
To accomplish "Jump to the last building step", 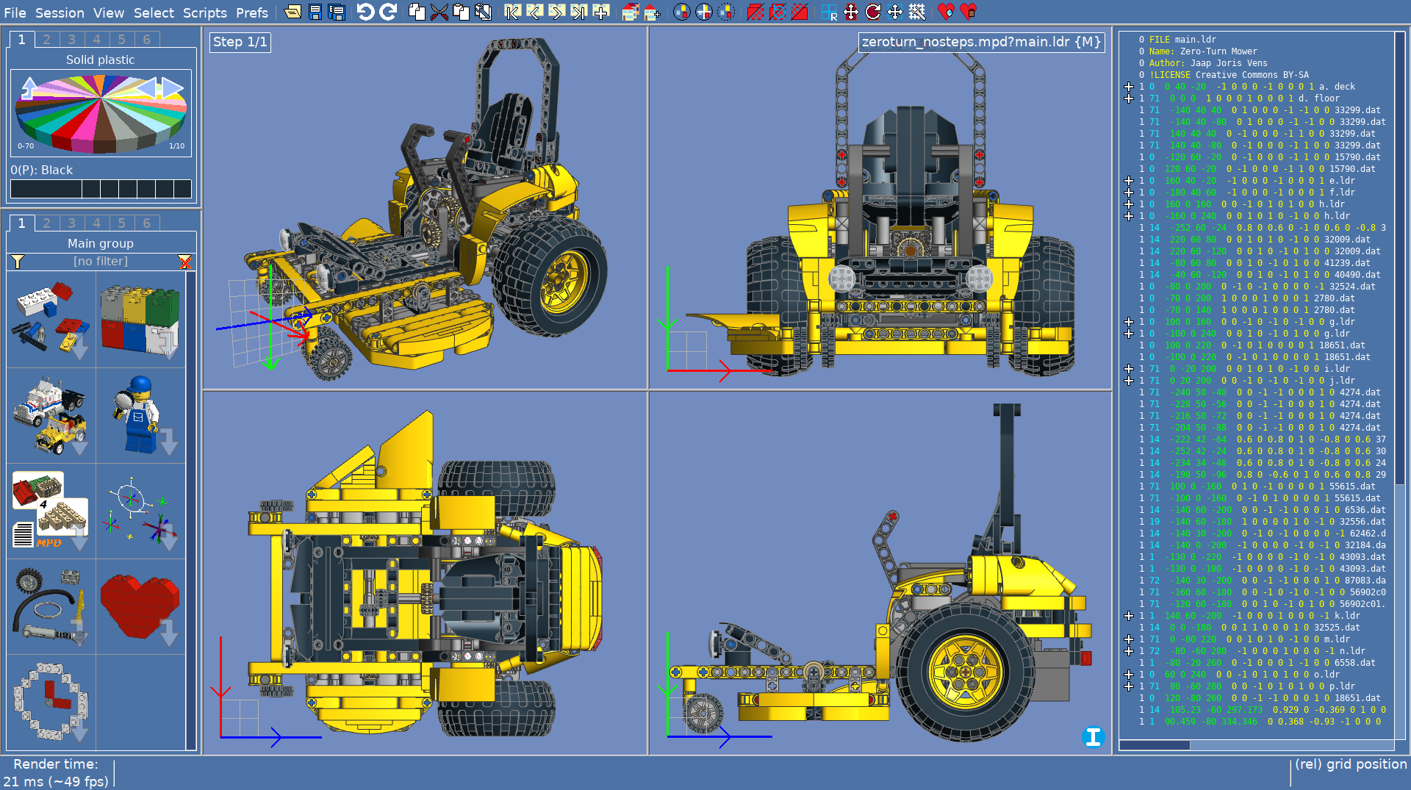I will (578, 12).
